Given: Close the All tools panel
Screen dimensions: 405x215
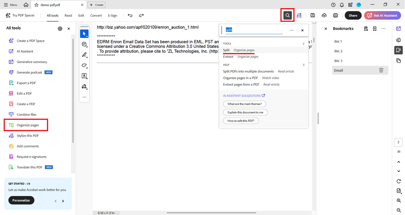Looking at the screenshot, I should point(69,29).
